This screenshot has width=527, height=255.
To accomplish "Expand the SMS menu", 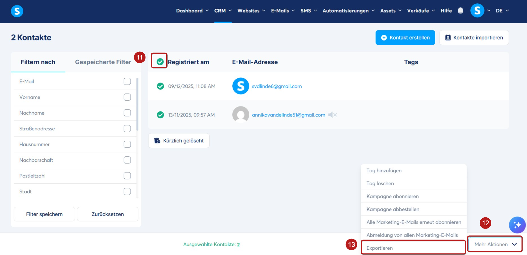I will [x=309, y=11].
